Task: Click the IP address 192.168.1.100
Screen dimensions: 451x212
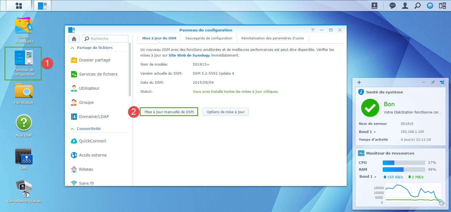Action: click(412, 132)
